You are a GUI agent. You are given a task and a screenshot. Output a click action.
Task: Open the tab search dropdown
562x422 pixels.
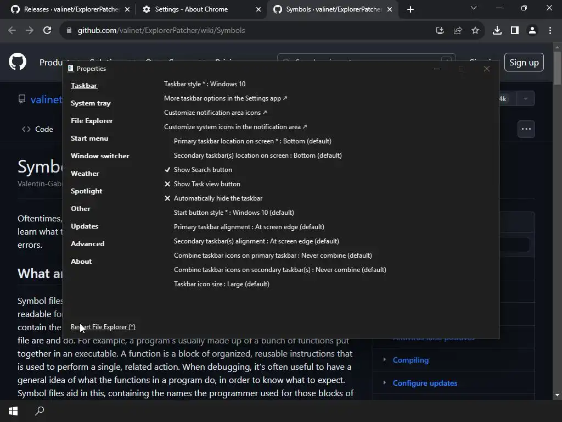(x=474, y=8)
